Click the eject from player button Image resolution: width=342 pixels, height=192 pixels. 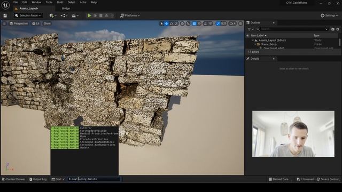[106, 15]
